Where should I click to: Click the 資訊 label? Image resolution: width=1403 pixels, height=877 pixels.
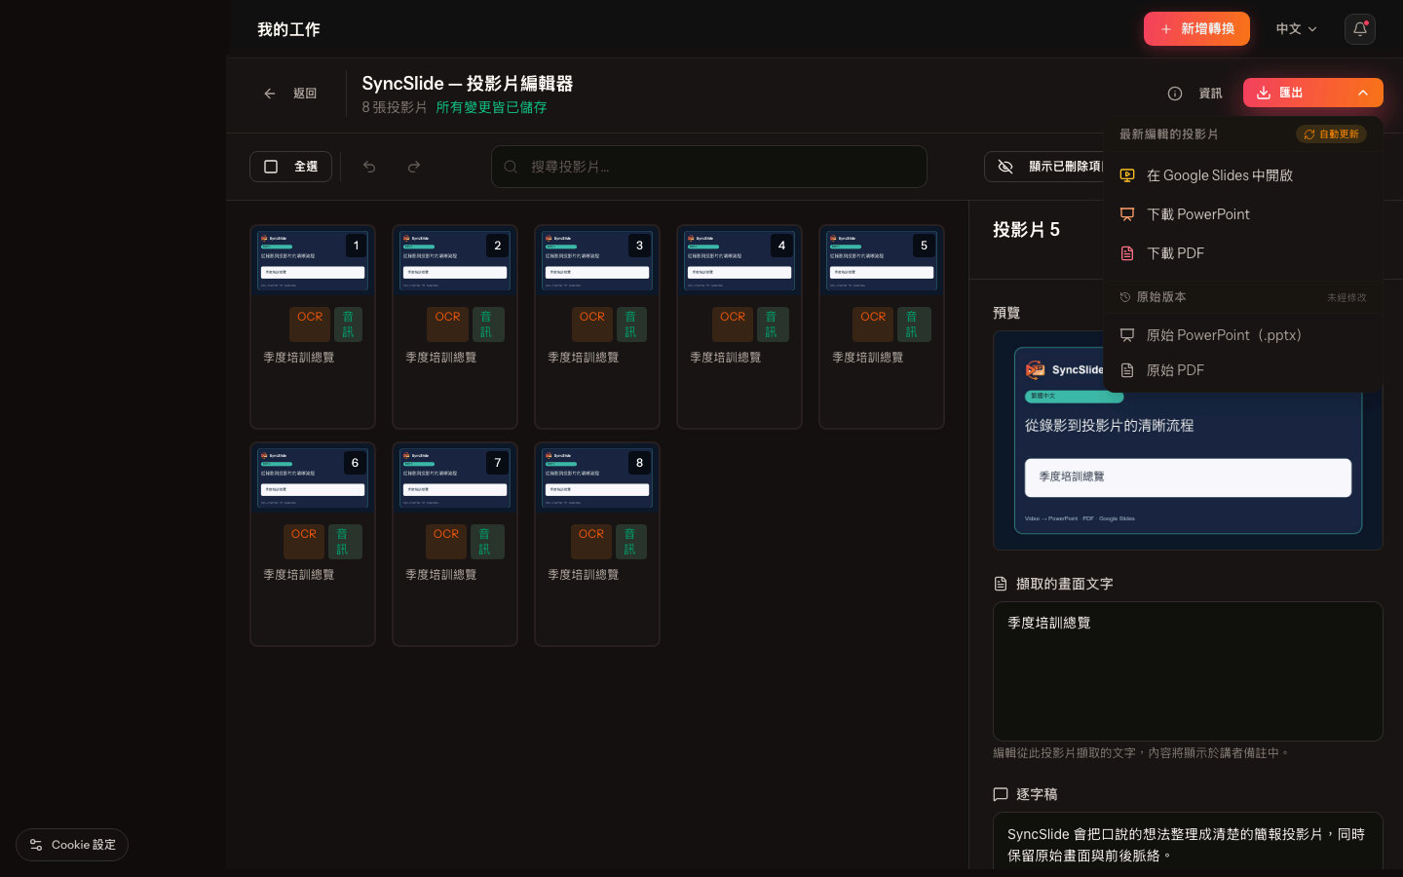1210,94
